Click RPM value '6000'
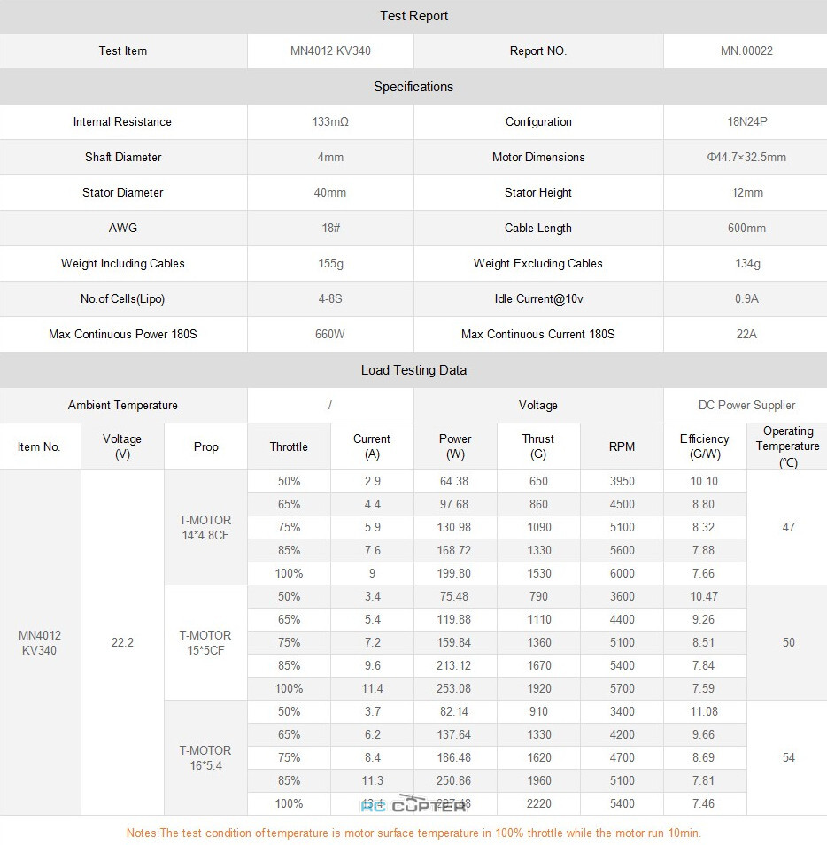The width and height of the screenshot is (827, 845). click(622, 573)
